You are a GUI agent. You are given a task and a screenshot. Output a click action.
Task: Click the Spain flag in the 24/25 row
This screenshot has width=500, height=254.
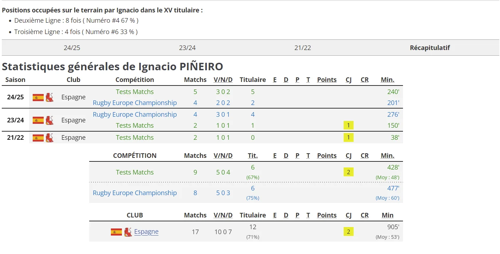[x=38, y=97]
